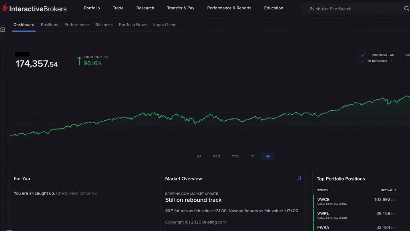This screenshot has width=410, height=231.
Task: Click the VWRL position row
Action: (361, 215)
